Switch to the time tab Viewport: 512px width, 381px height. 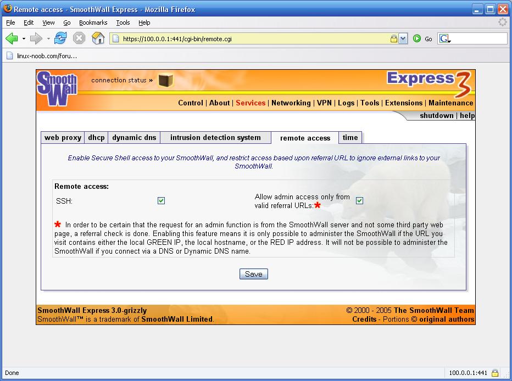(x=350, y=138)
